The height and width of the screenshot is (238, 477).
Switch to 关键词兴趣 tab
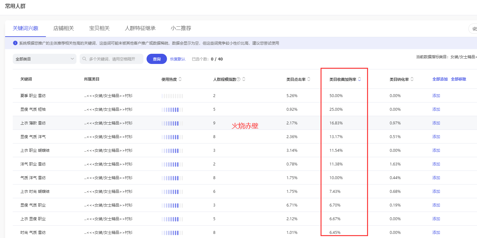(x=25, y=28)
